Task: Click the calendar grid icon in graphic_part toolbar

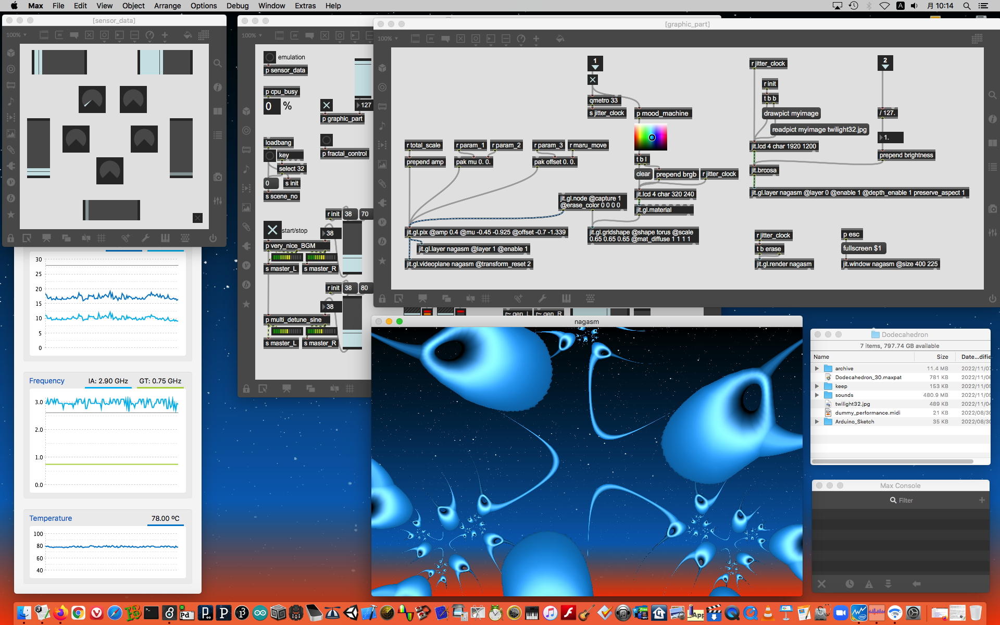Action: [x=977, y=39]
